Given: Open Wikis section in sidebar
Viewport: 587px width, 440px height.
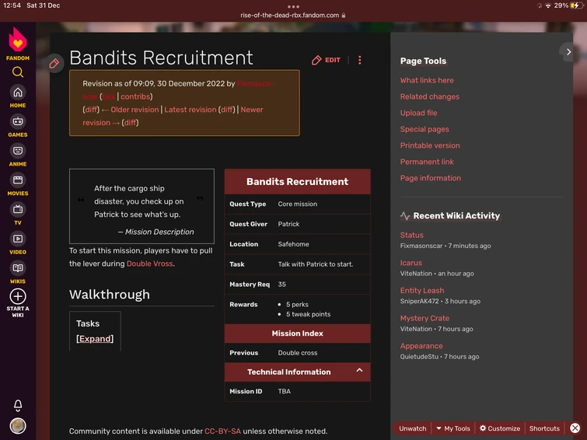Looking at the screenshot, I should (x=18, y=273).
